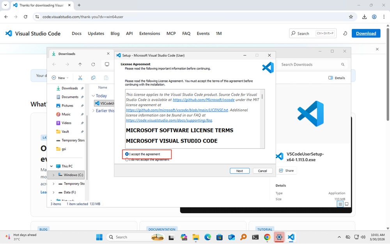Screen dimensions: 390x244
Task: Refresh the Downloads folder view
Action: (x=93, y=64)
